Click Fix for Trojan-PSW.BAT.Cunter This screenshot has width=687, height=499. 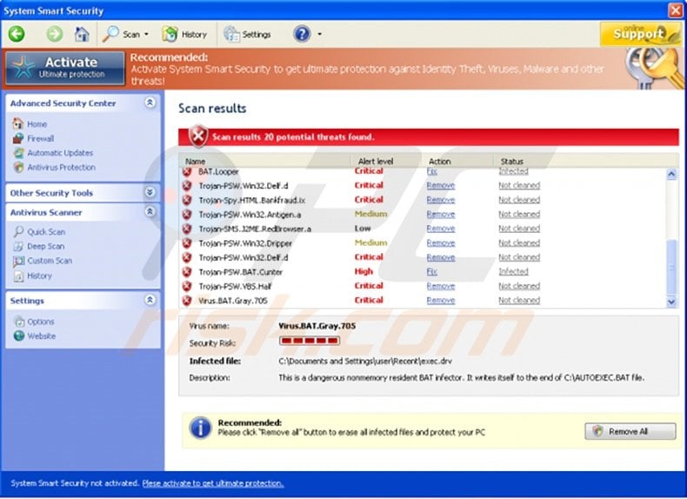[432, 271]
